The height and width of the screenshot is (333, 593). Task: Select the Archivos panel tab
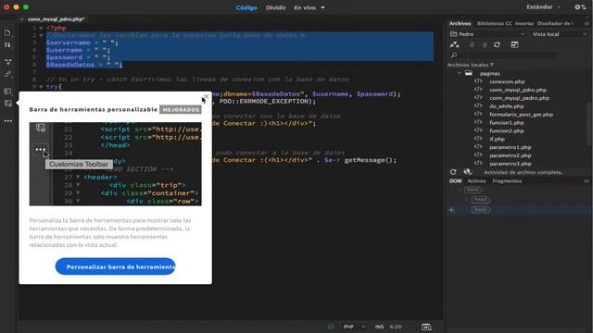tap(460, 23)
